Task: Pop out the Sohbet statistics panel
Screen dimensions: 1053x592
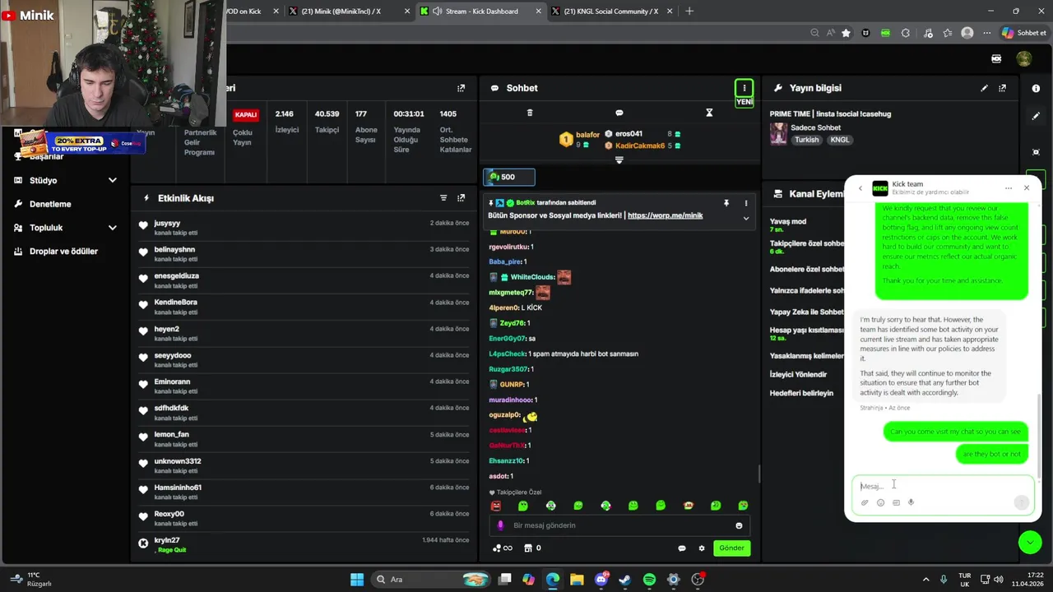Action: [461, 88]
